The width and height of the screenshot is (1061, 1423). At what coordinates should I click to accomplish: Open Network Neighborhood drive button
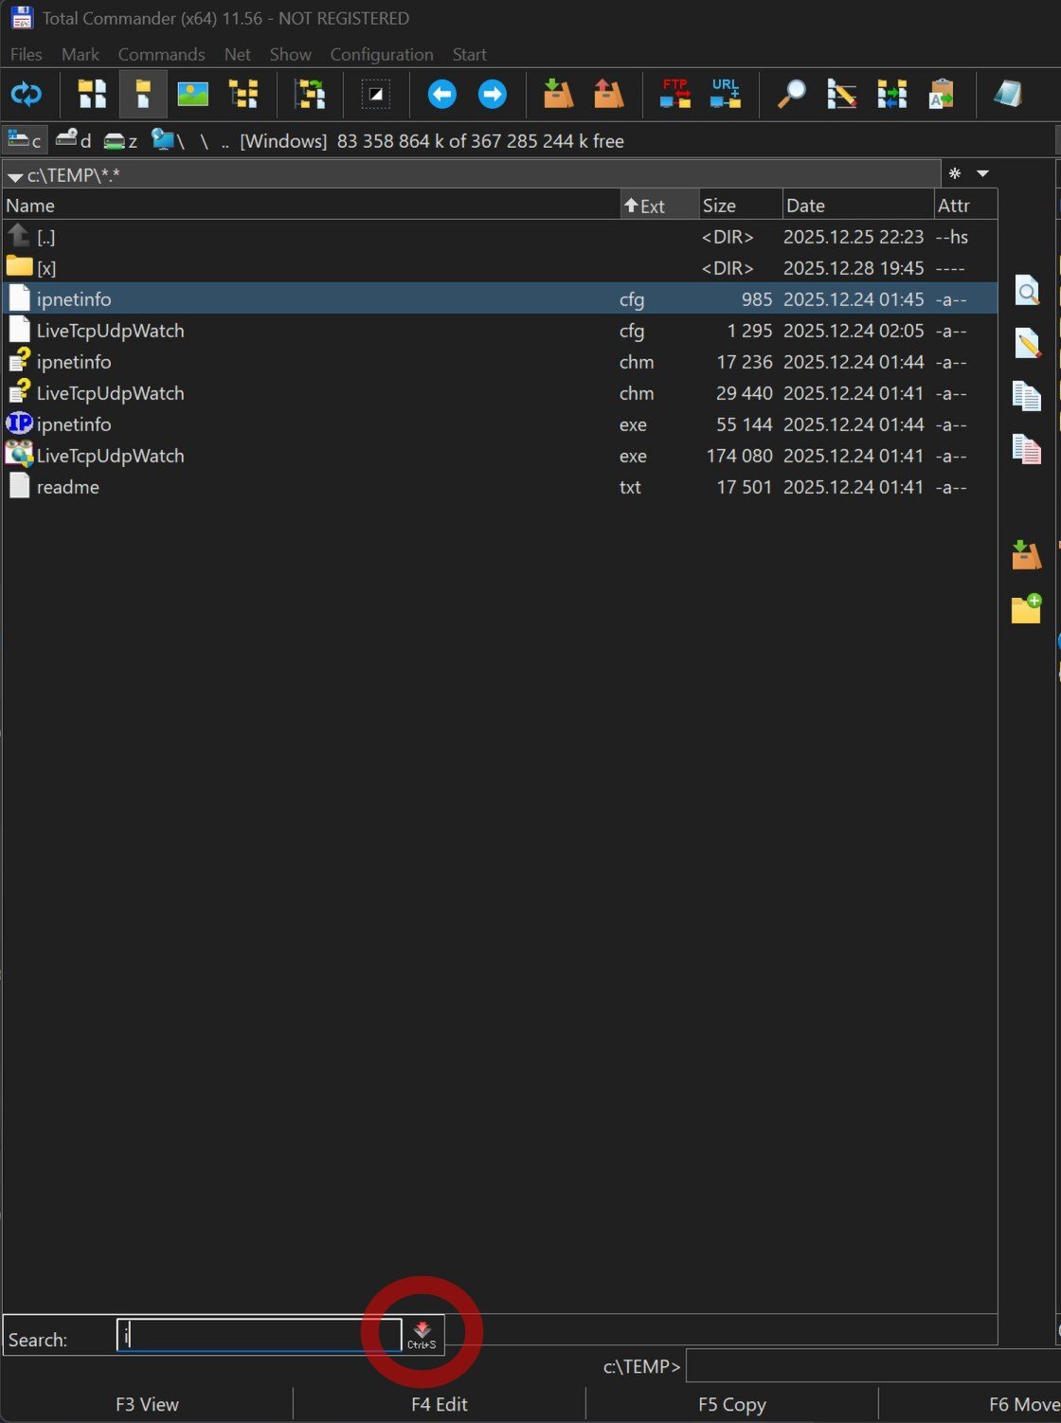pyautogui.click(x=168, y=140)
